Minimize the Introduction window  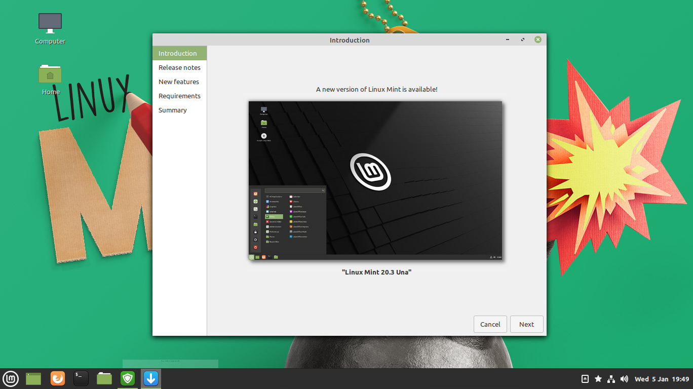click(x=508, y=40)
